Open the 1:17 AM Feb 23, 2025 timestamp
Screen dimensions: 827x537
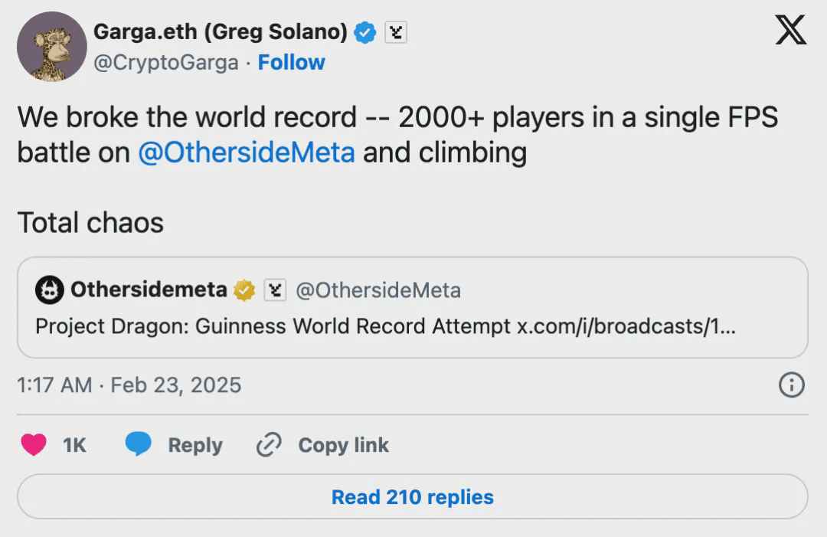(129, 385)
